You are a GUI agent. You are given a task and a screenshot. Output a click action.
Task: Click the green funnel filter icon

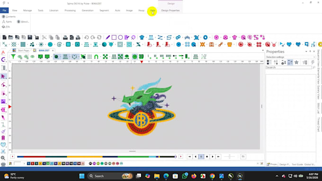click(x=13, y=57)
